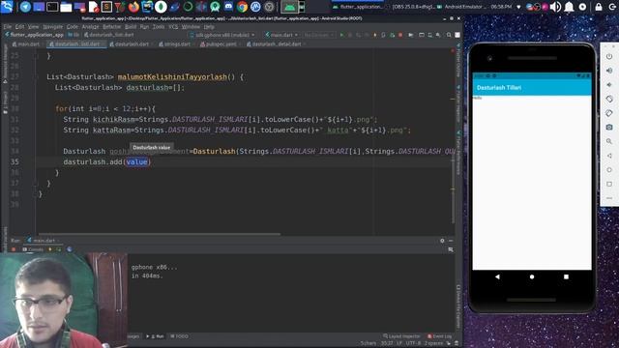Screen dimensions: 619x348
Task: Open the Event Log button
Action: pyautogui.click(x=439, y=336)
